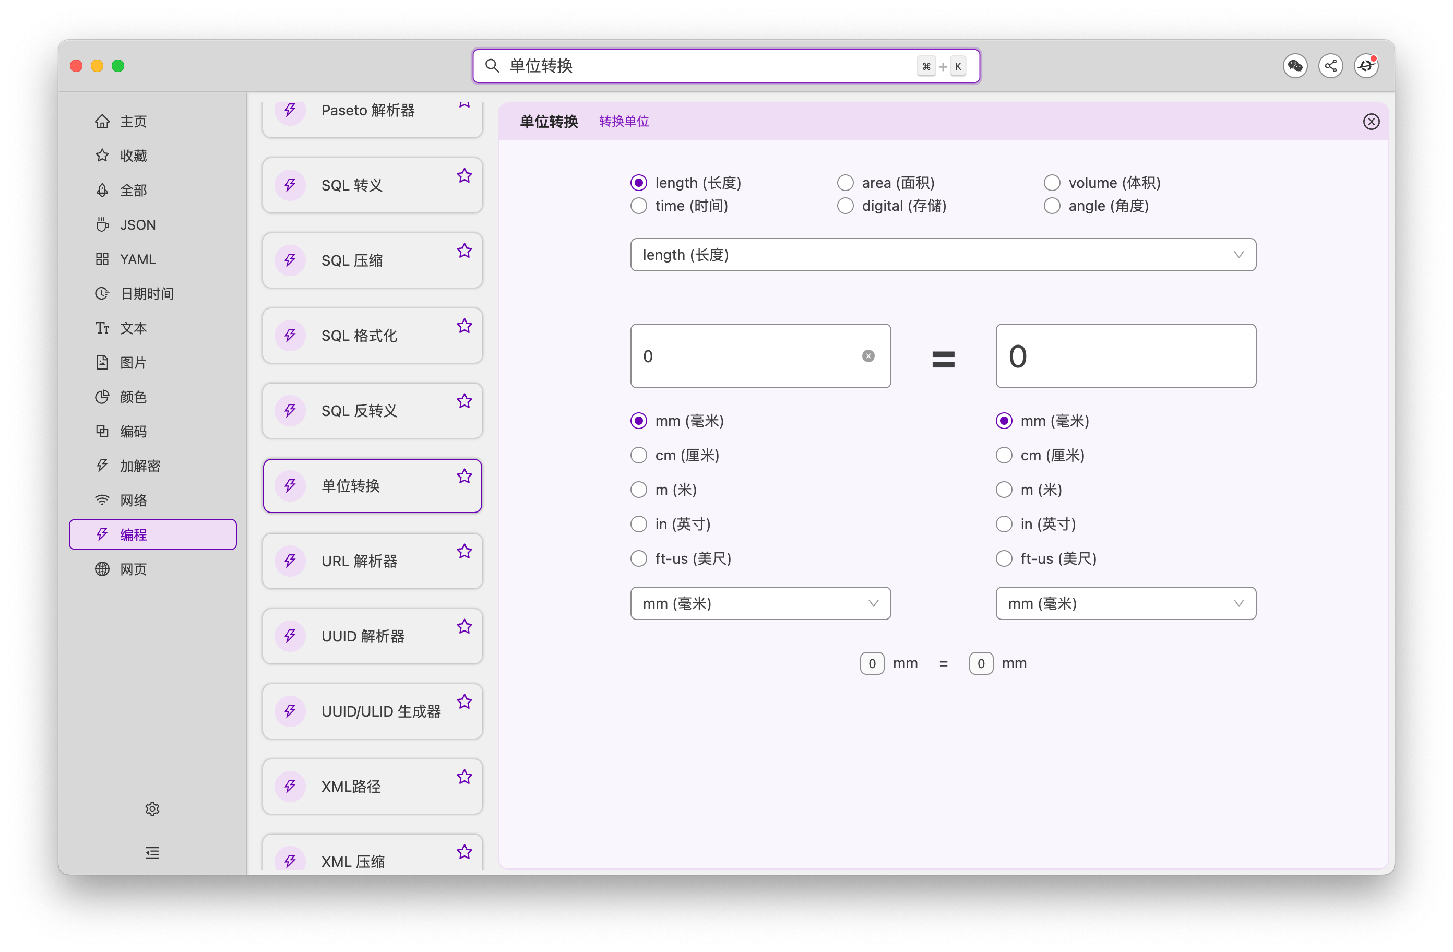Screen dimensions: 1453x952
Task: Open JSON category in the sidebar
Action: tap(152, 225)
